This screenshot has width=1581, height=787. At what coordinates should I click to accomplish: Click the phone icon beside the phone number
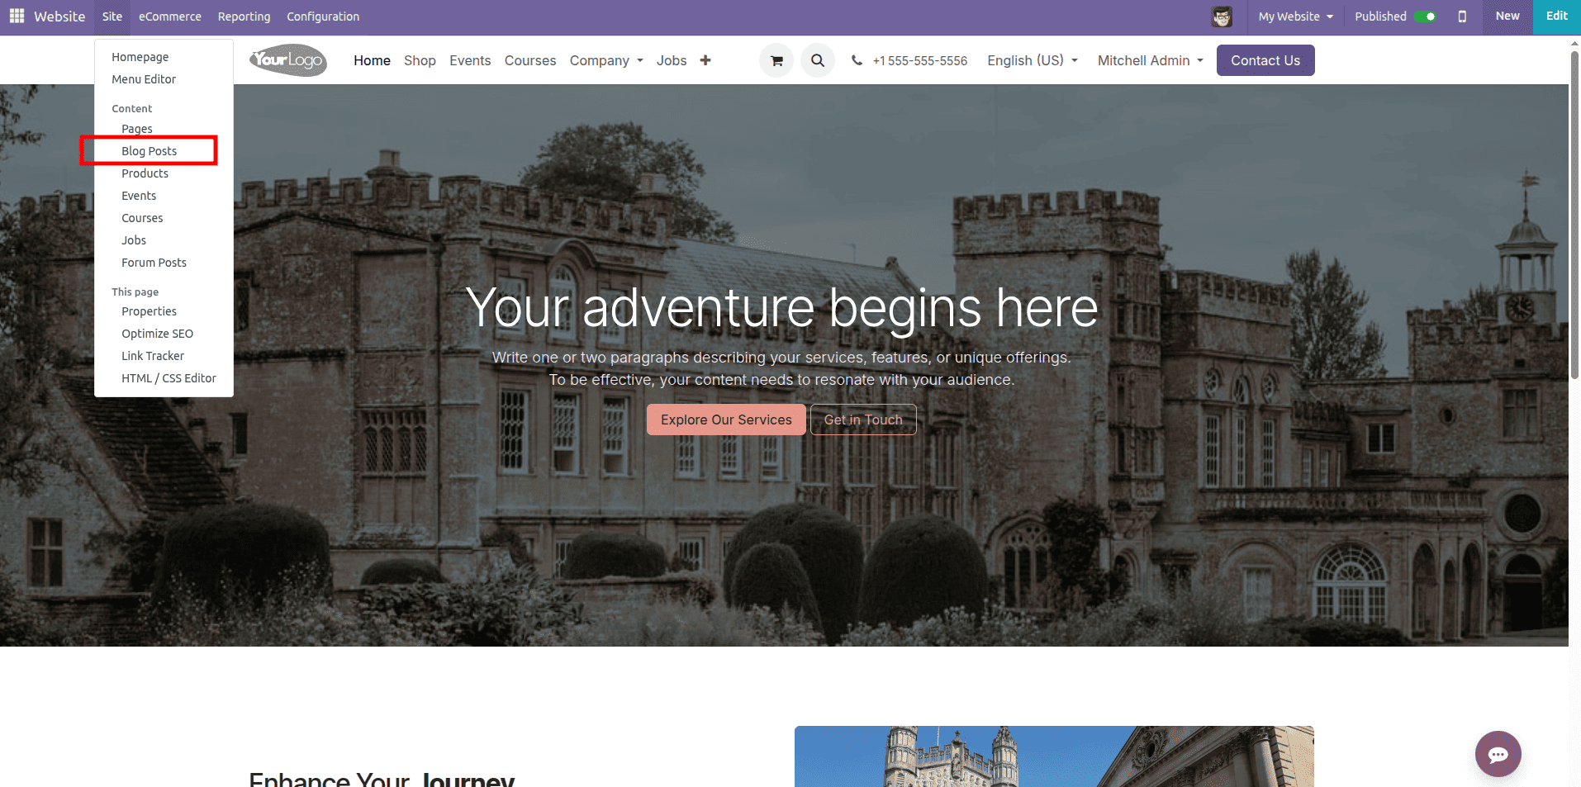coord(857,59)
